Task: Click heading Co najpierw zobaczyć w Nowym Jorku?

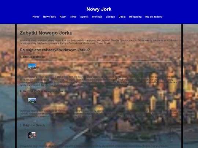Action: coord(55,50)
